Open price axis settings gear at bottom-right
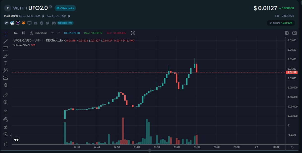 click(x=292, y=147)
